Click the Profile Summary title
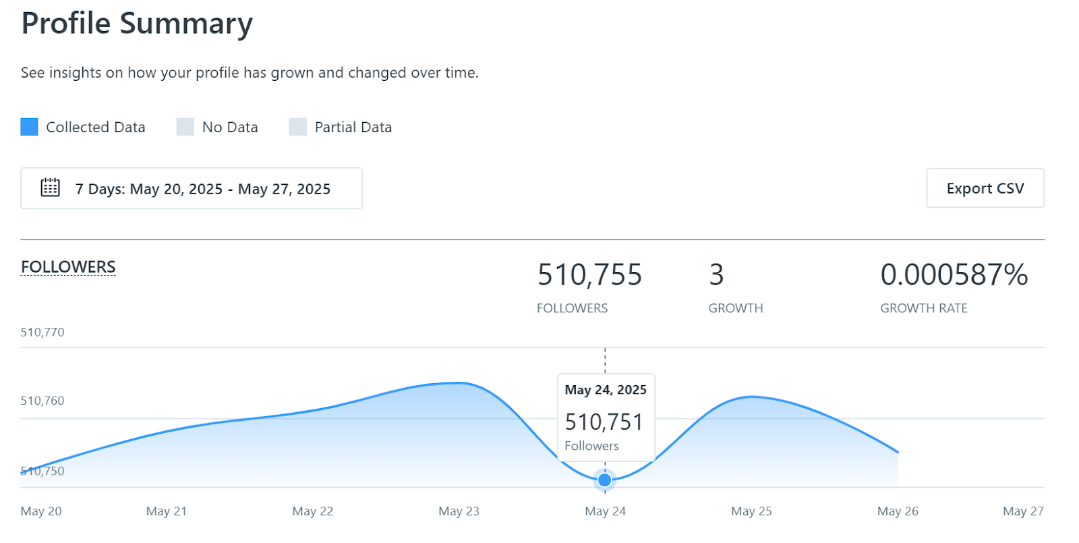The width and height of the screenshot is (1079, 543). point(137,24)
